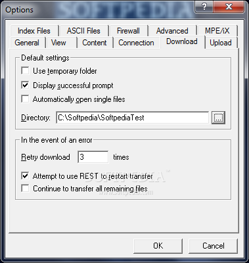Viewport: 249px width, 263px height.
Task: Enable Use temporary folder checkbox
Action: (x=25, y=71)
